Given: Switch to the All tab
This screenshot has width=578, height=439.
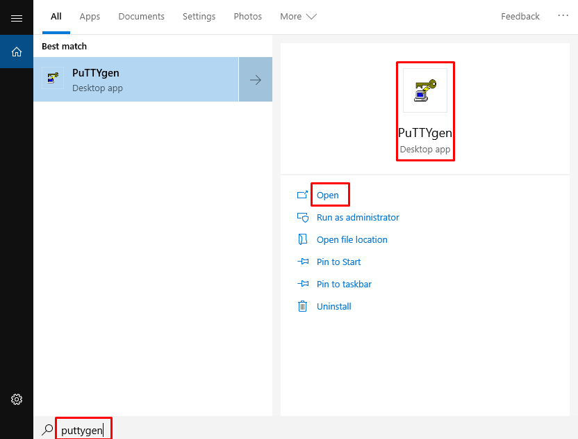Looking at the screenshot, I should pyautogui.click(x=56, y=17).
